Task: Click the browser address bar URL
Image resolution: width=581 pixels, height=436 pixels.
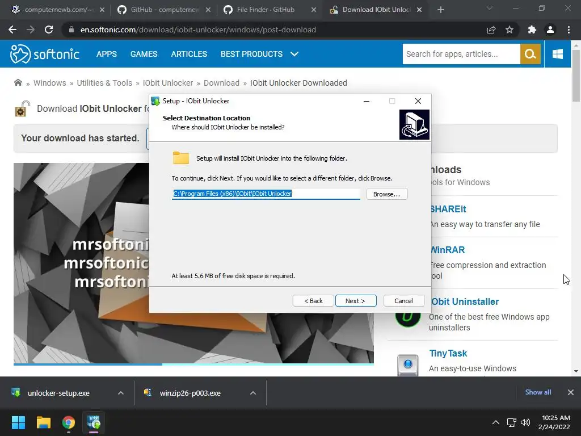Action: tap(198, 30)
